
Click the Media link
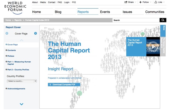[x=43, y=2]
